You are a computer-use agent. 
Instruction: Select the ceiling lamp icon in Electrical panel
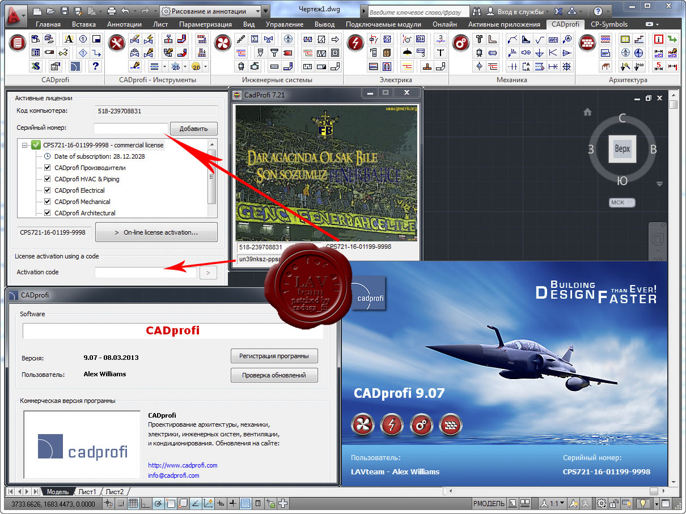pyautogui.click(x=407, y=53)
